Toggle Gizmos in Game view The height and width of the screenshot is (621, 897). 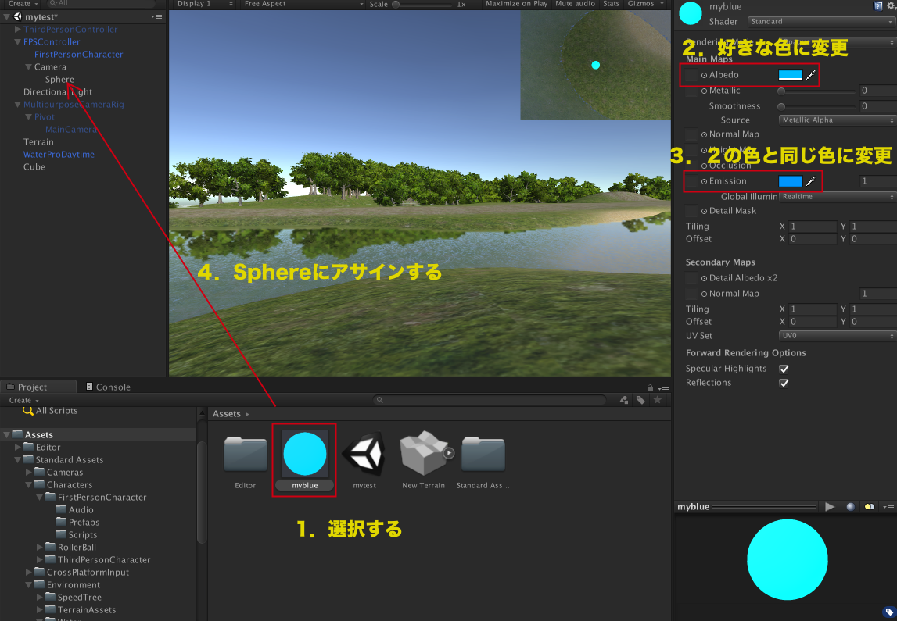640,4
